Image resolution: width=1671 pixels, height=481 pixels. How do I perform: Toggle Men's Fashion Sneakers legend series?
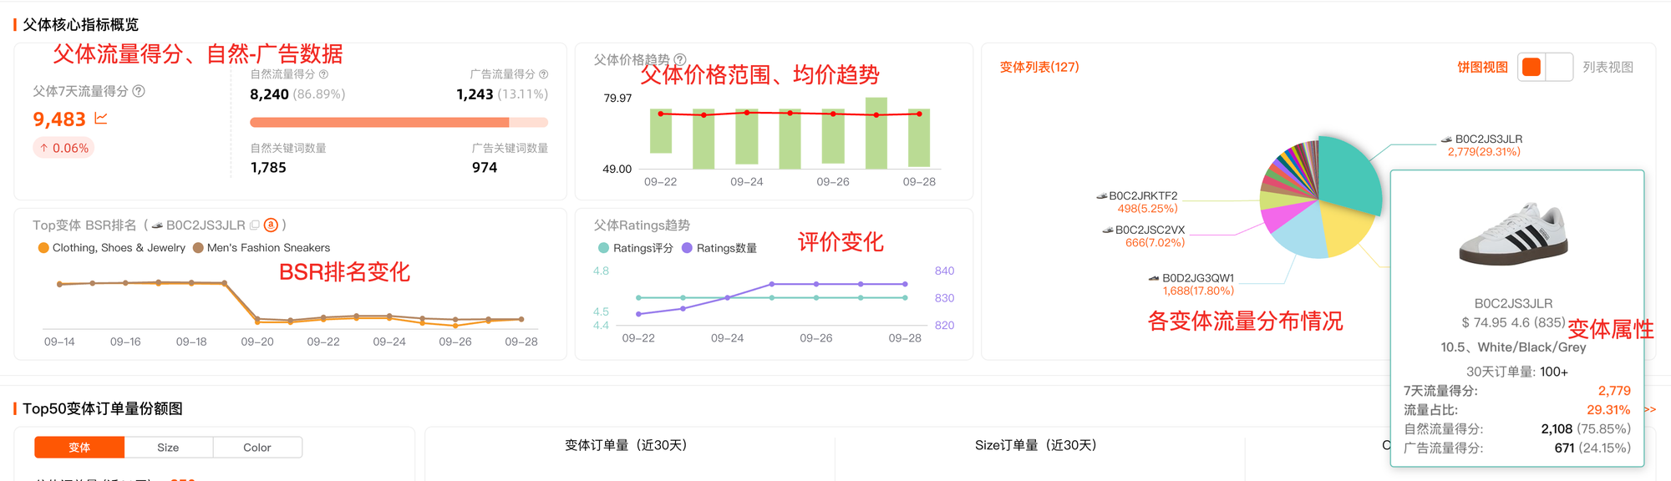click(198, 248)
